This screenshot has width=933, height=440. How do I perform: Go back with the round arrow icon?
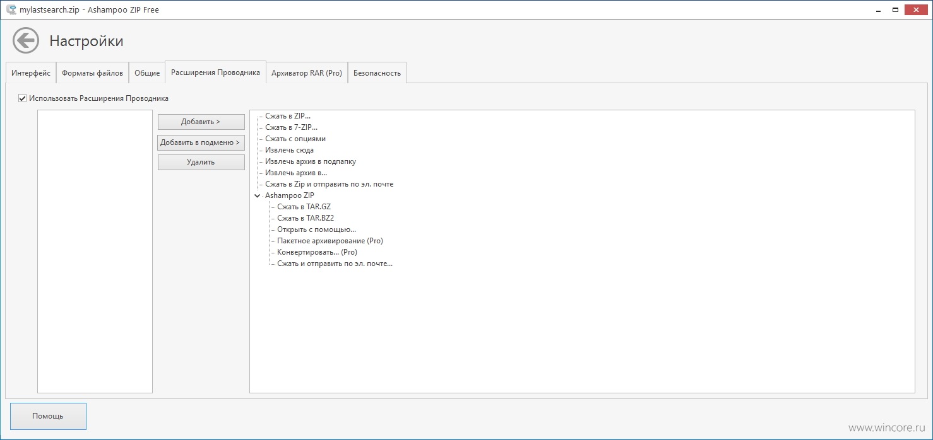(x=26, y=41)
